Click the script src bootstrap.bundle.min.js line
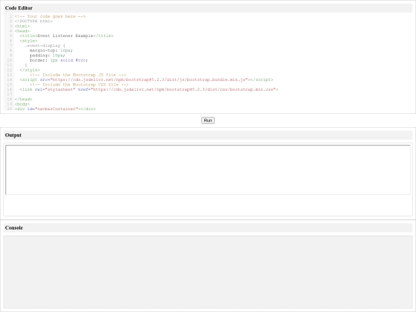 (x=146, y=79)
